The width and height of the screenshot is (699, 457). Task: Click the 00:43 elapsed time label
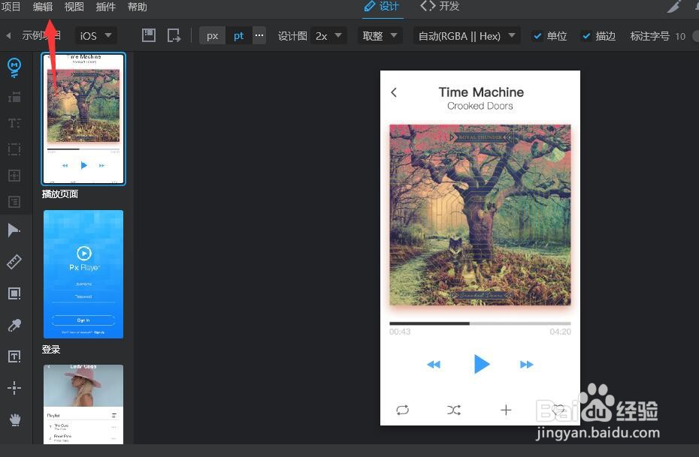(x=400, y=332)
